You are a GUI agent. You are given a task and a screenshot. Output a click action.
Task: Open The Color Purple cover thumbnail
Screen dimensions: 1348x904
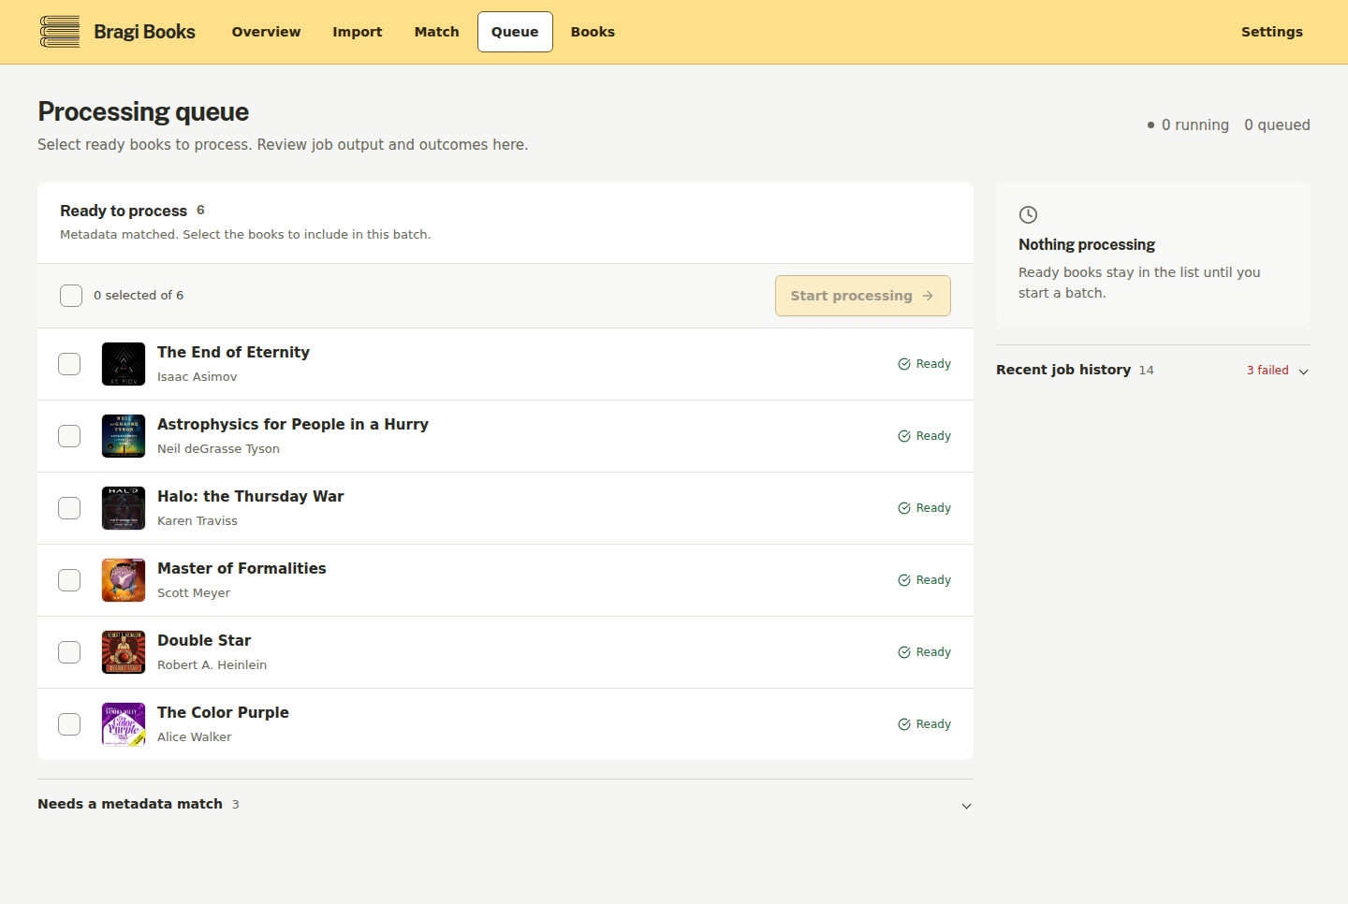pos(124,724)
